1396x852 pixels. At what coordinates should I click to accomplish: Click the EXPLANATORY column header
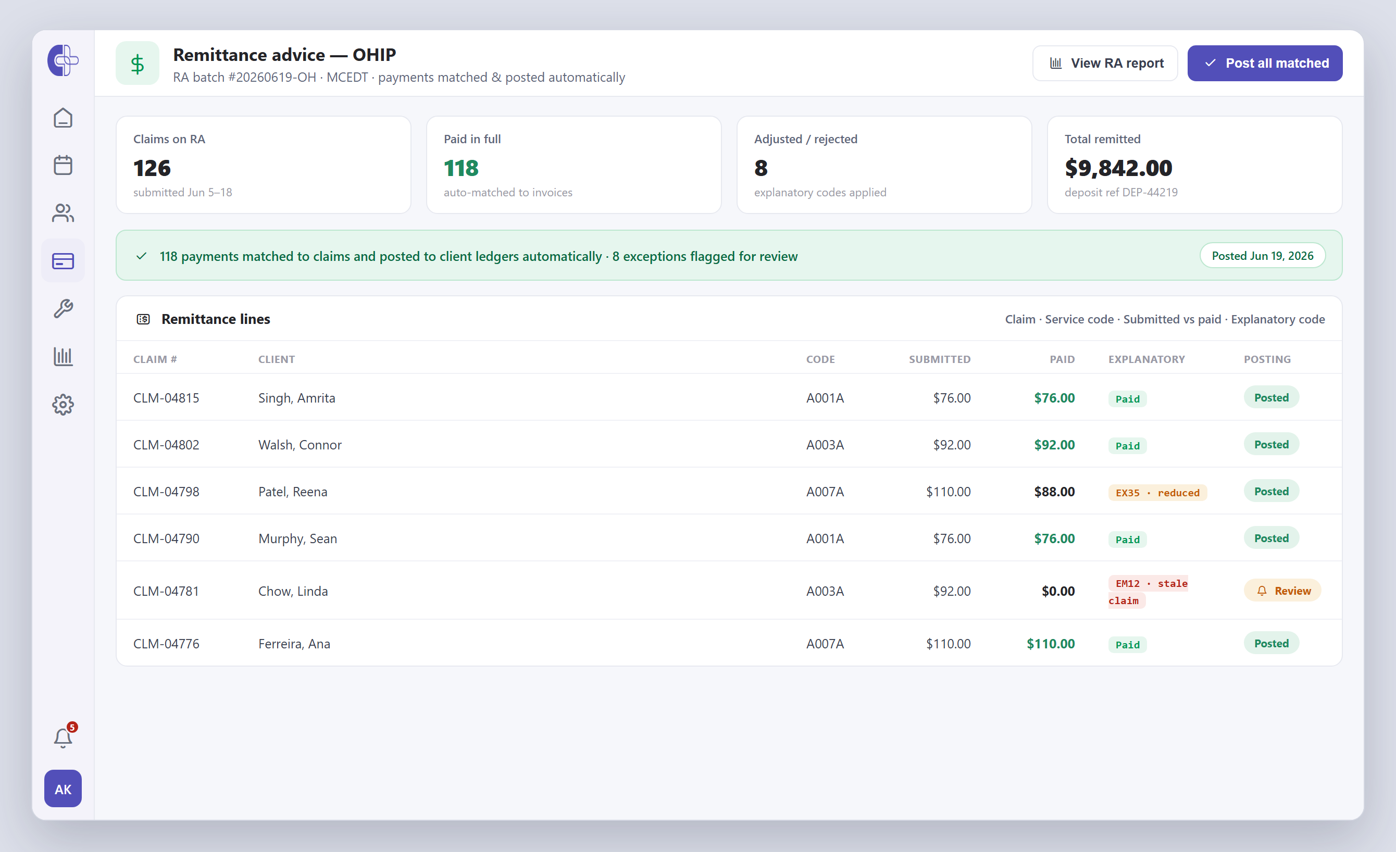pyautogui.click(x=1146, y=359)
